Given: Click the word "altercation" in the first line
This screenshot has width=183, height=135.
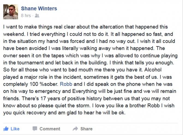Looking at the screenshot, I should [x=112, y=27].
